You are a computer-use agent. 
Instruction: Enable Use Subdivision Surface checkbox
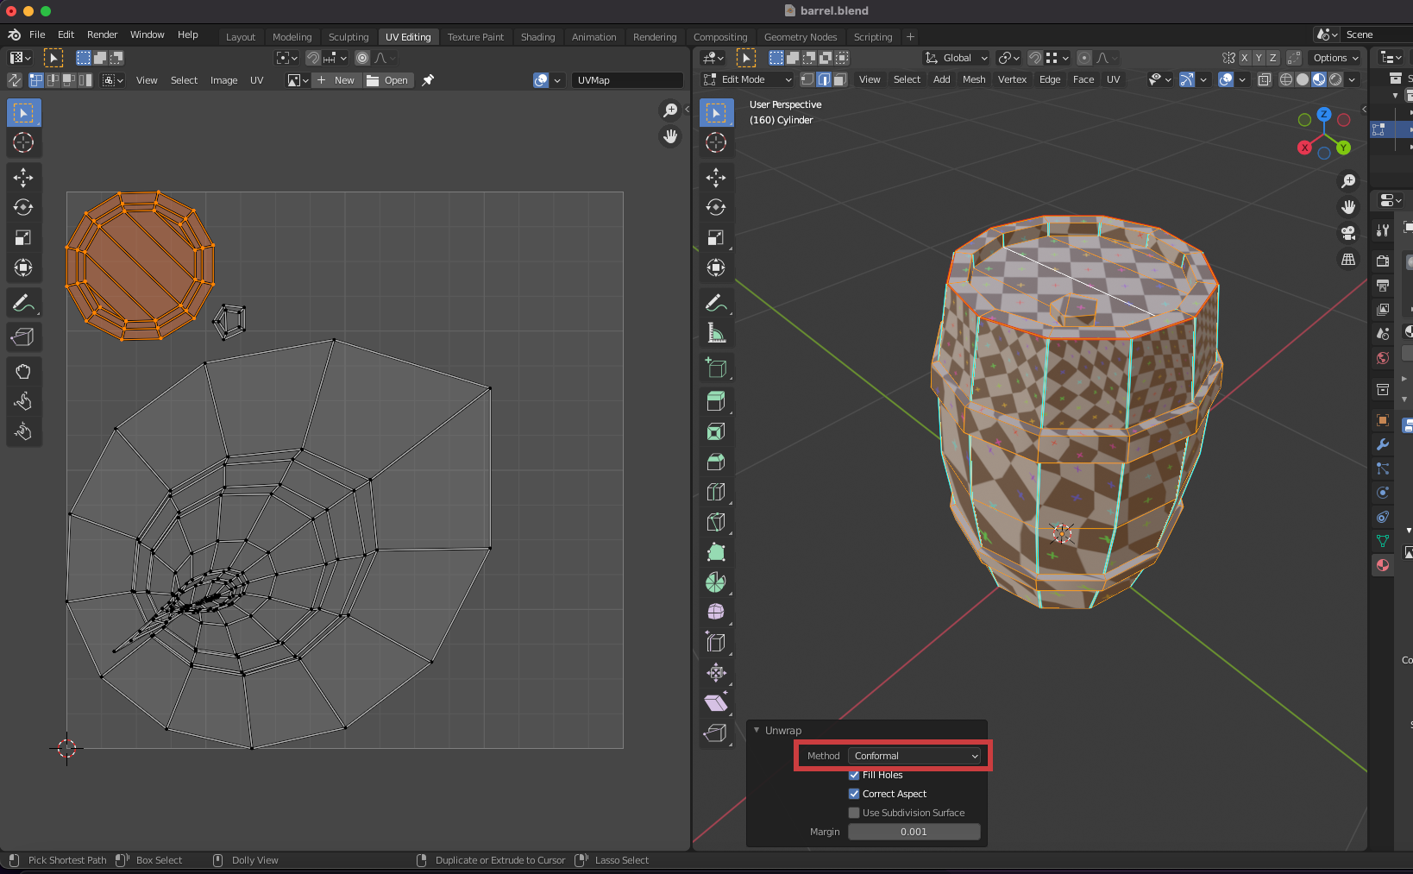click(x=854, y=813)
